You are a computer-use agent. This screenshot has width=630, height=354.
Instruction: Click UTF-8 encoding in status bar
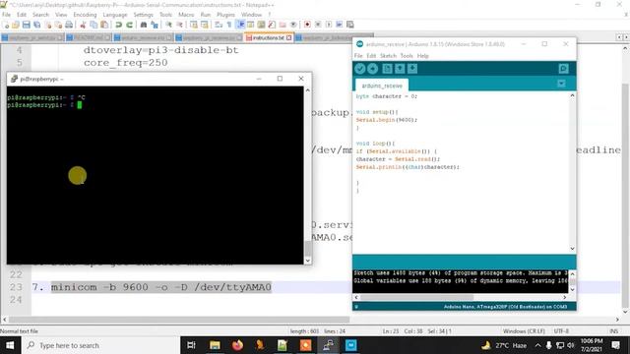click(x=561, y=331)
